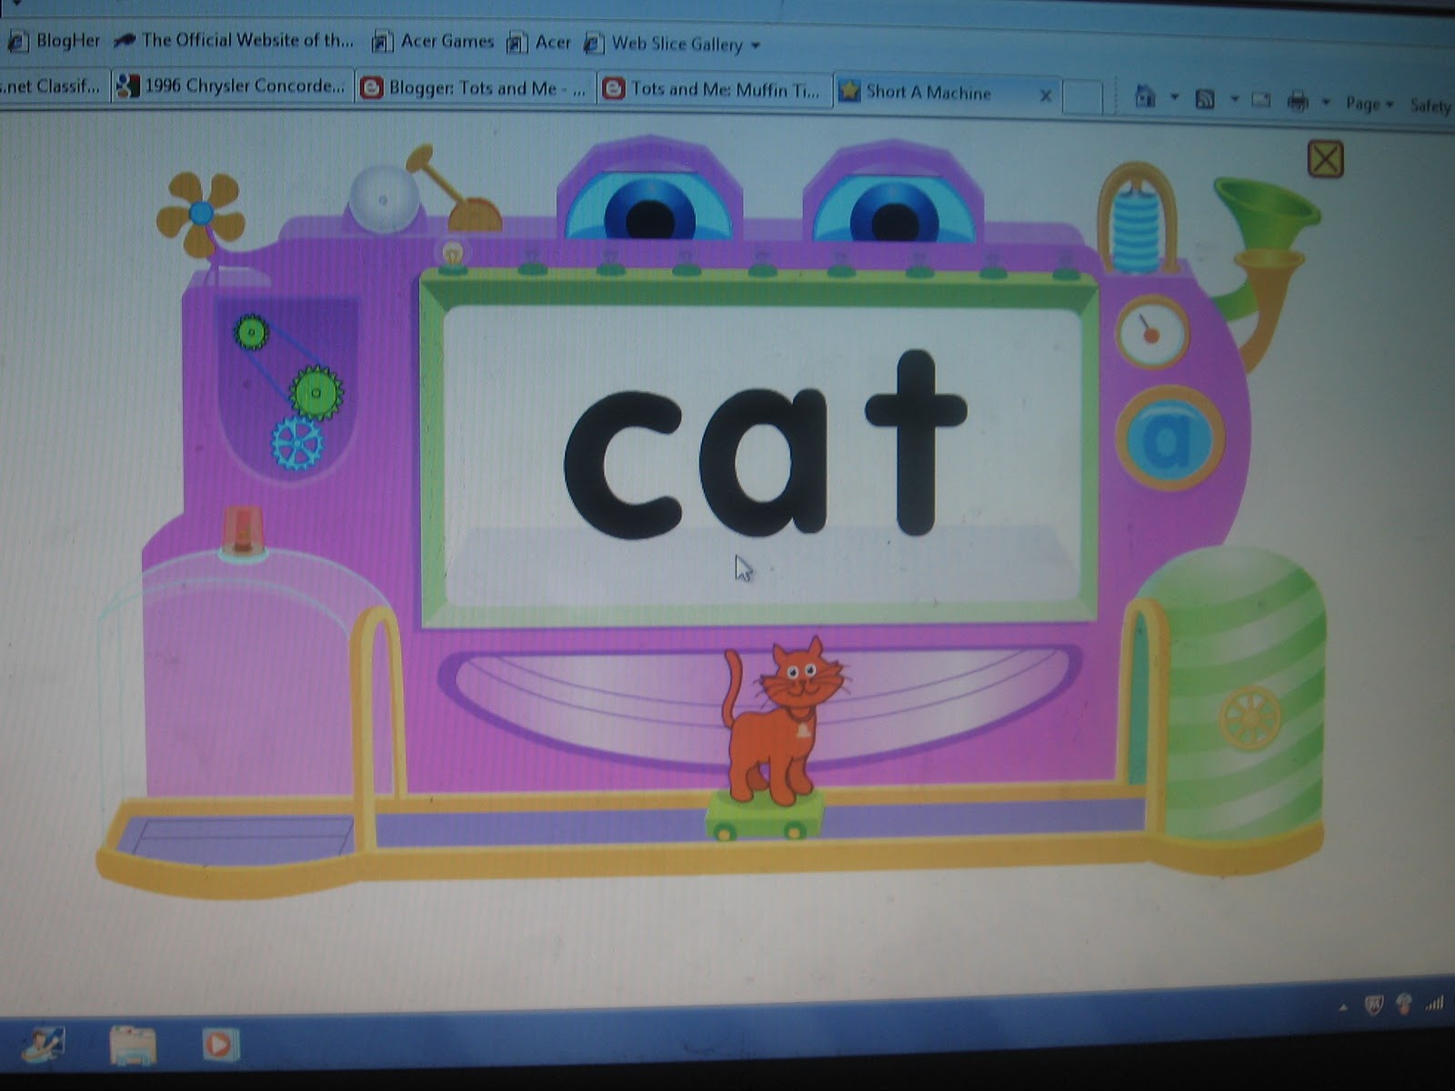Viewport: 1455px width, 1091px height.
Task: Open the Acer Games favorite
Action: click(433, 41)
